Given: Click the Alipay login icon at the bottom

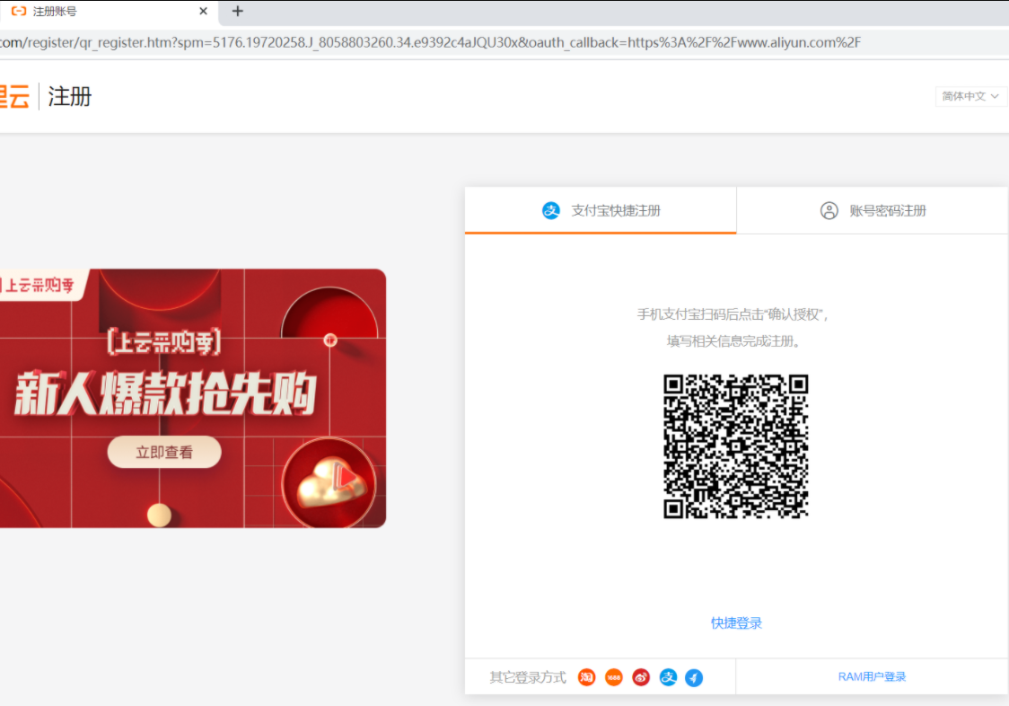Looking at the screenshot, I should [x=668, y=677].
